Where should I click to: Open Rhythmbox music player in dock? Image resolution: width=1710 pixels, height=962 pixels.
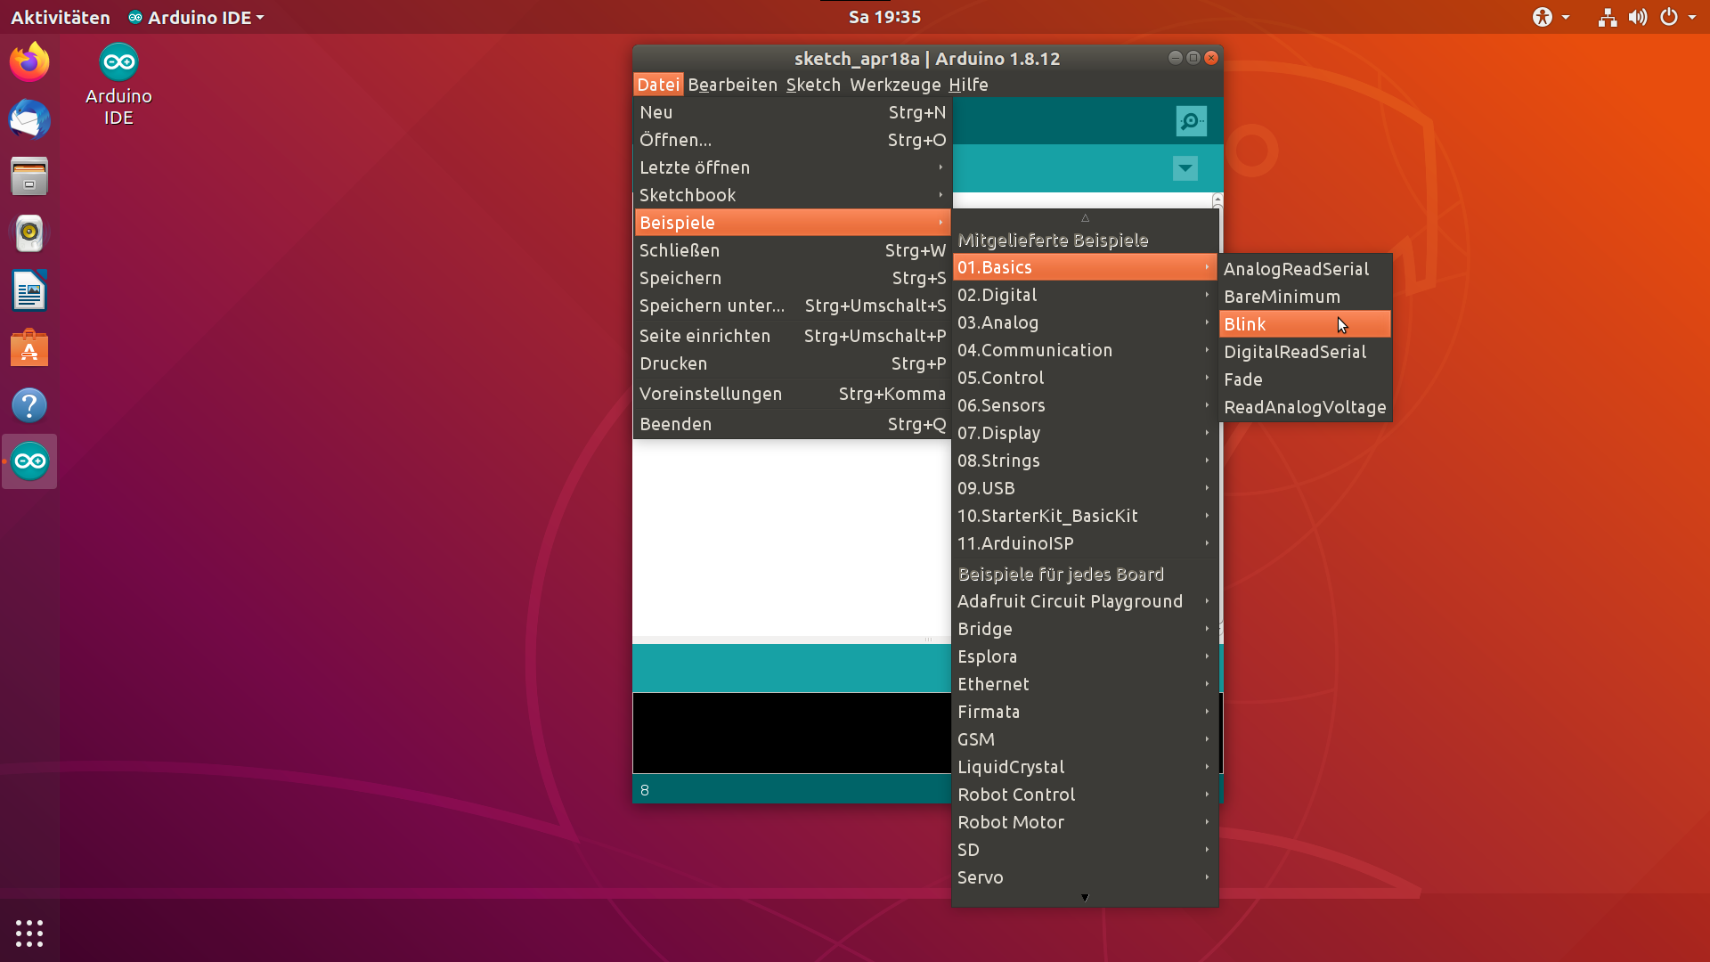point(29,233)
